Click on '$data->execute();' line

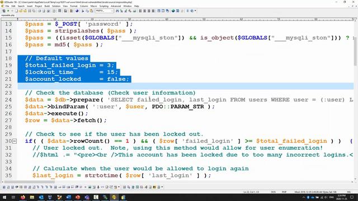[56, 113]
